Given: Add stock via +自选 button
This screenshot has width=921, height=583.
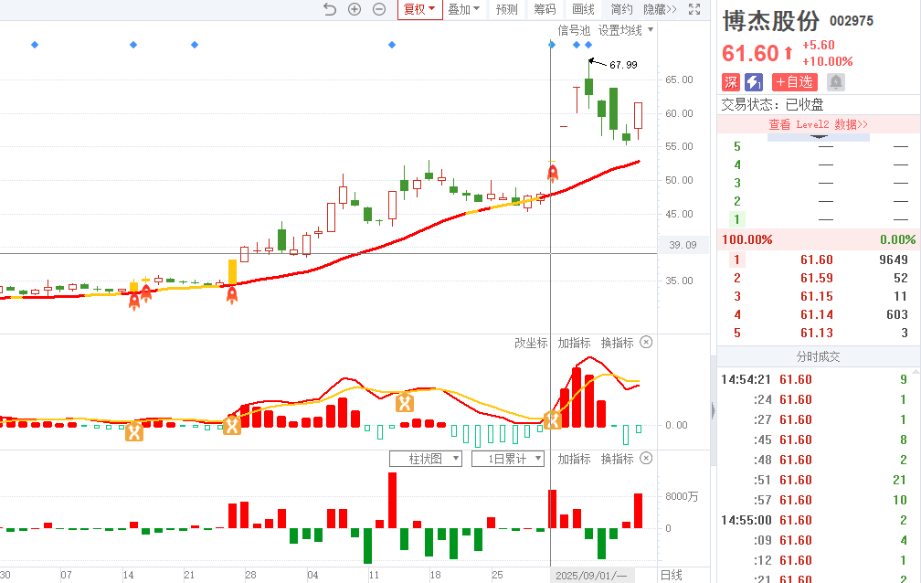Looking at the screenshot, I should 795,82.
